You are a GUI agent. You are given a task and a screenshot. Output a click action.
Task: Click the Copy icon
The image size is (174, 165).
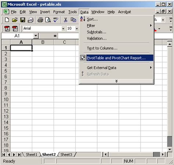[x=73, y=20]
